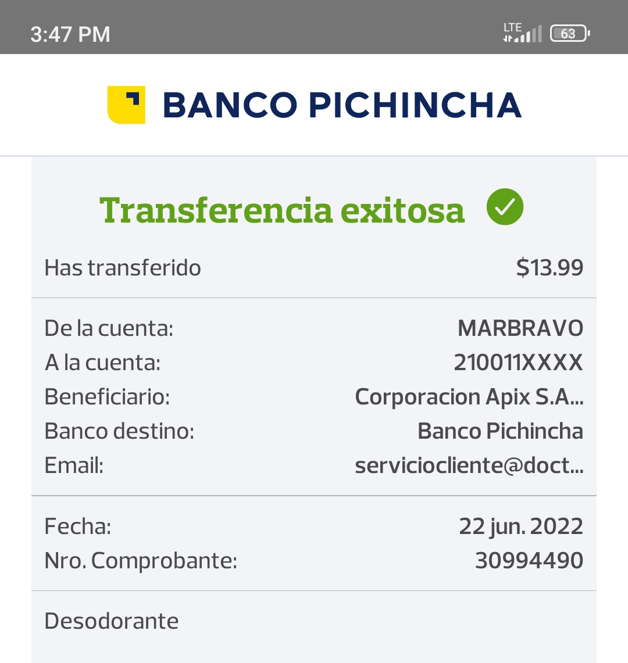Screen dimensions: 628x663
Task: Tap the date 22 jun. 2022
Action: (x=521, y=527)
